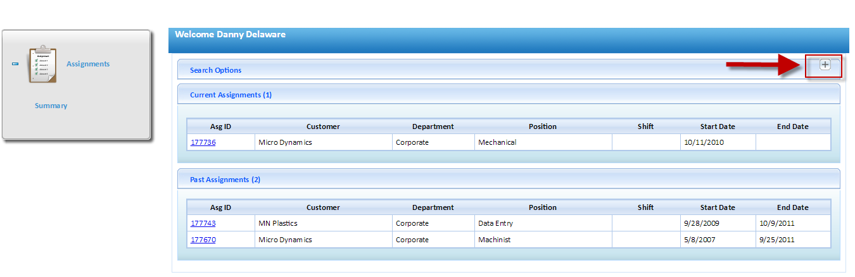Open assignment 177670
Image resolution: width=855 pixels, height=277 pixels.
point(203,240)
